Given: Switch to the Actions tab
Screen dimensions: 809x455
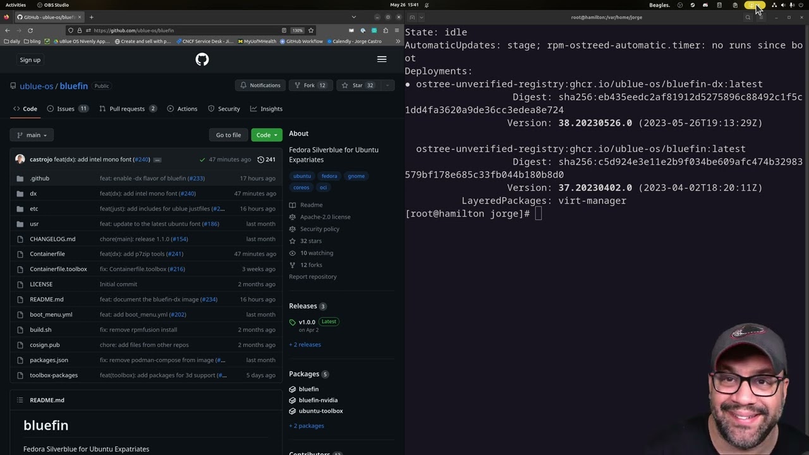Looking at the screenshot, I should pos(182,109).
